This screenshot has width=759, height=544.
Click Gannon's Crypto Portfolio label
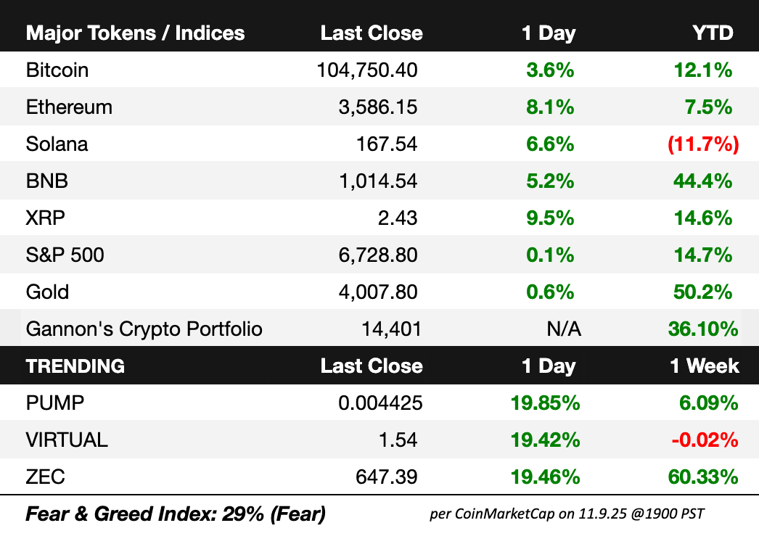(x=144, y=329)
